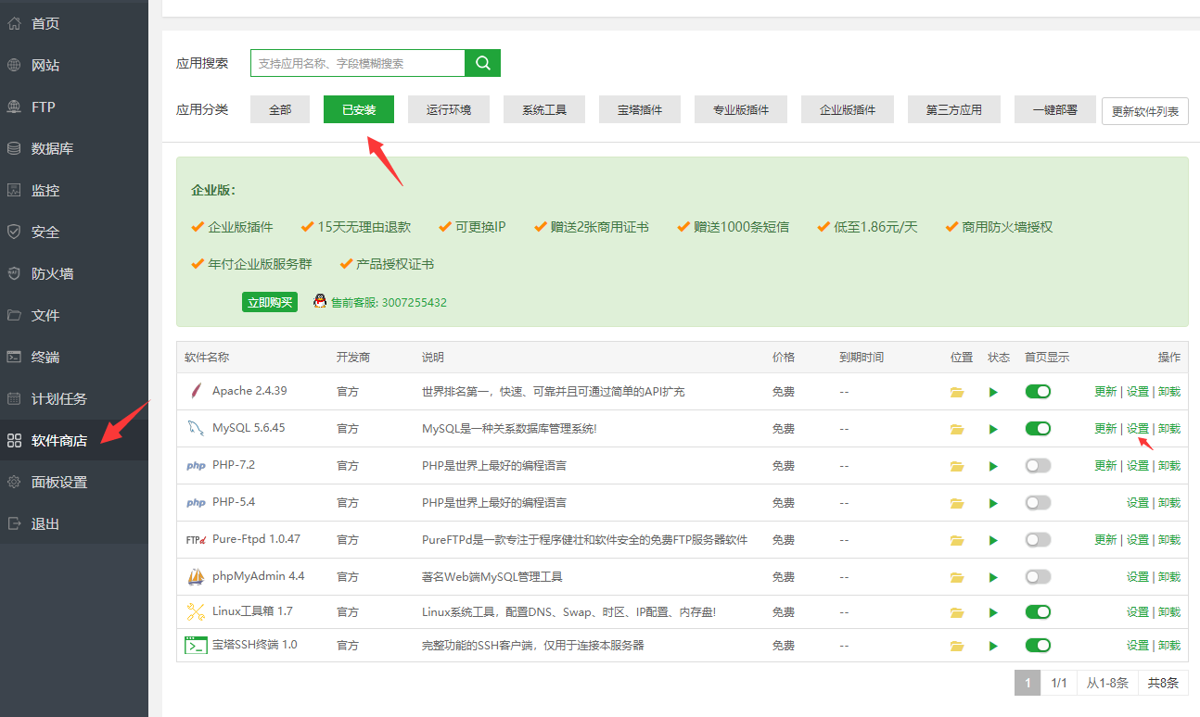Open the Linux工具箱 folder location icon
This screenshot has width=1200, height=717.
[957, 612]
